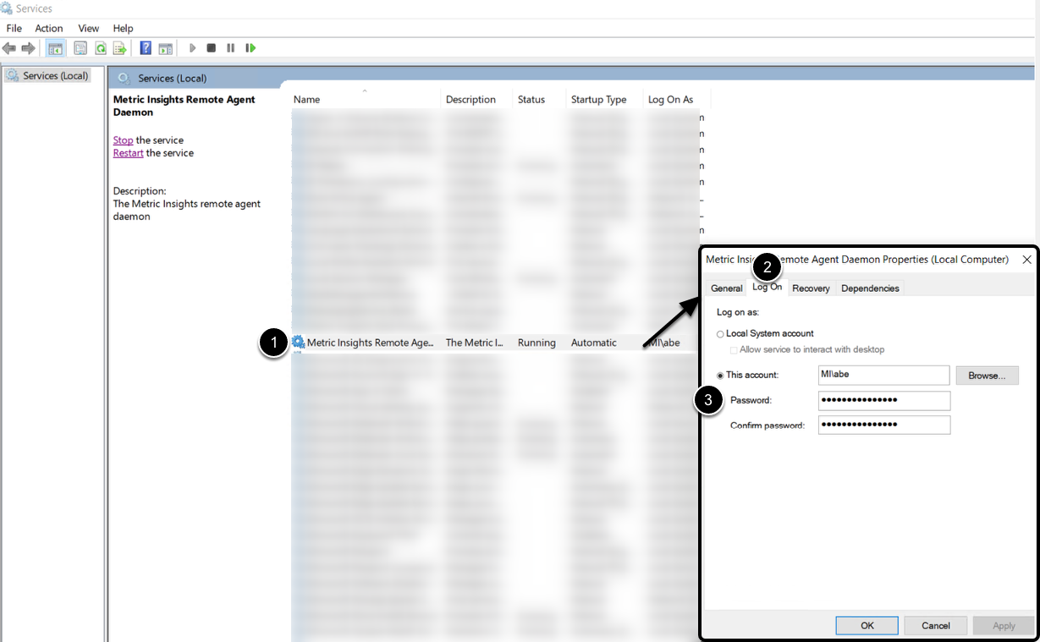Toggle the Show/Hide Action Pane icon
Viewport: 1040px width, 642px height.
point(166,48)
